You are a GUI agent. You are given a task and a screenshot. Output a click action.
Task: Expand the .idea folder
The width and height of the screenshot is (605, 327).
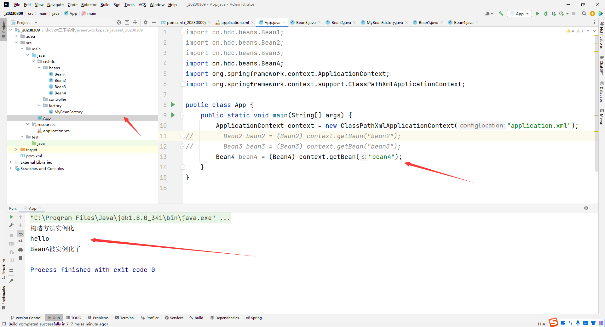coord(16,36)
